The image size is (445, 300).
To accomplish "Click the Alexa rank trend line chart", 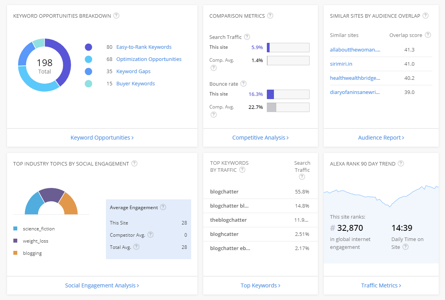I will coord(381,195).
